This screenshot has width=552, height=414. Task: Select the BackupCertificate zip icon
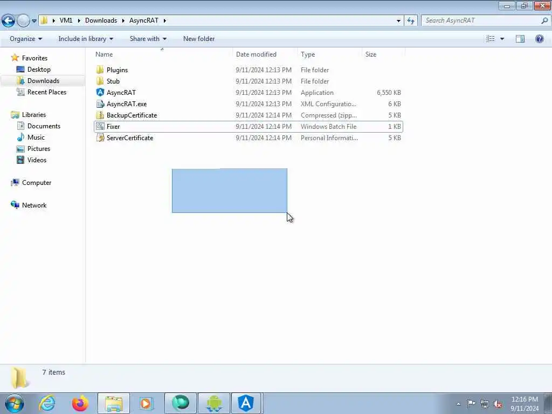[x=100, y=115]
